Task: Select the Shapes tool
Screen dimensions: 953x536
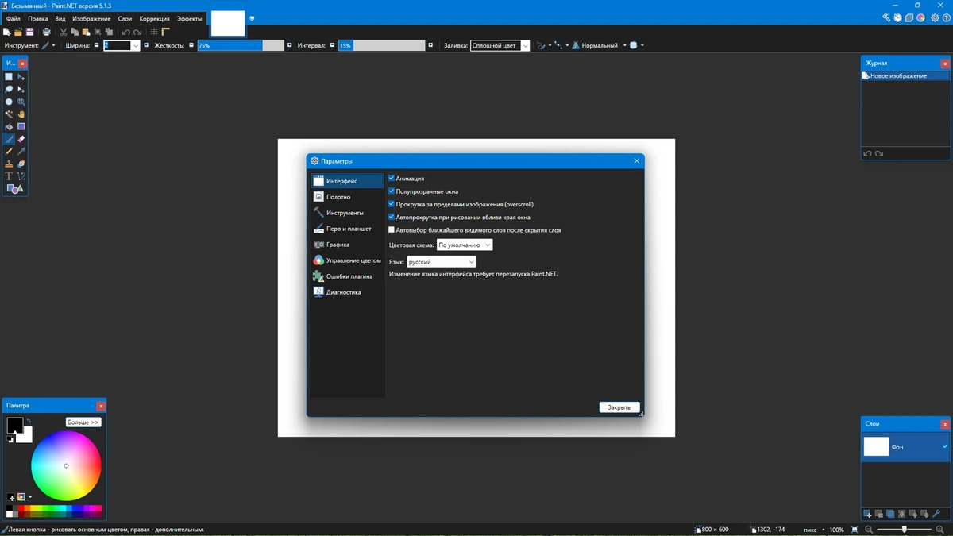Action: tap(14, 189)
